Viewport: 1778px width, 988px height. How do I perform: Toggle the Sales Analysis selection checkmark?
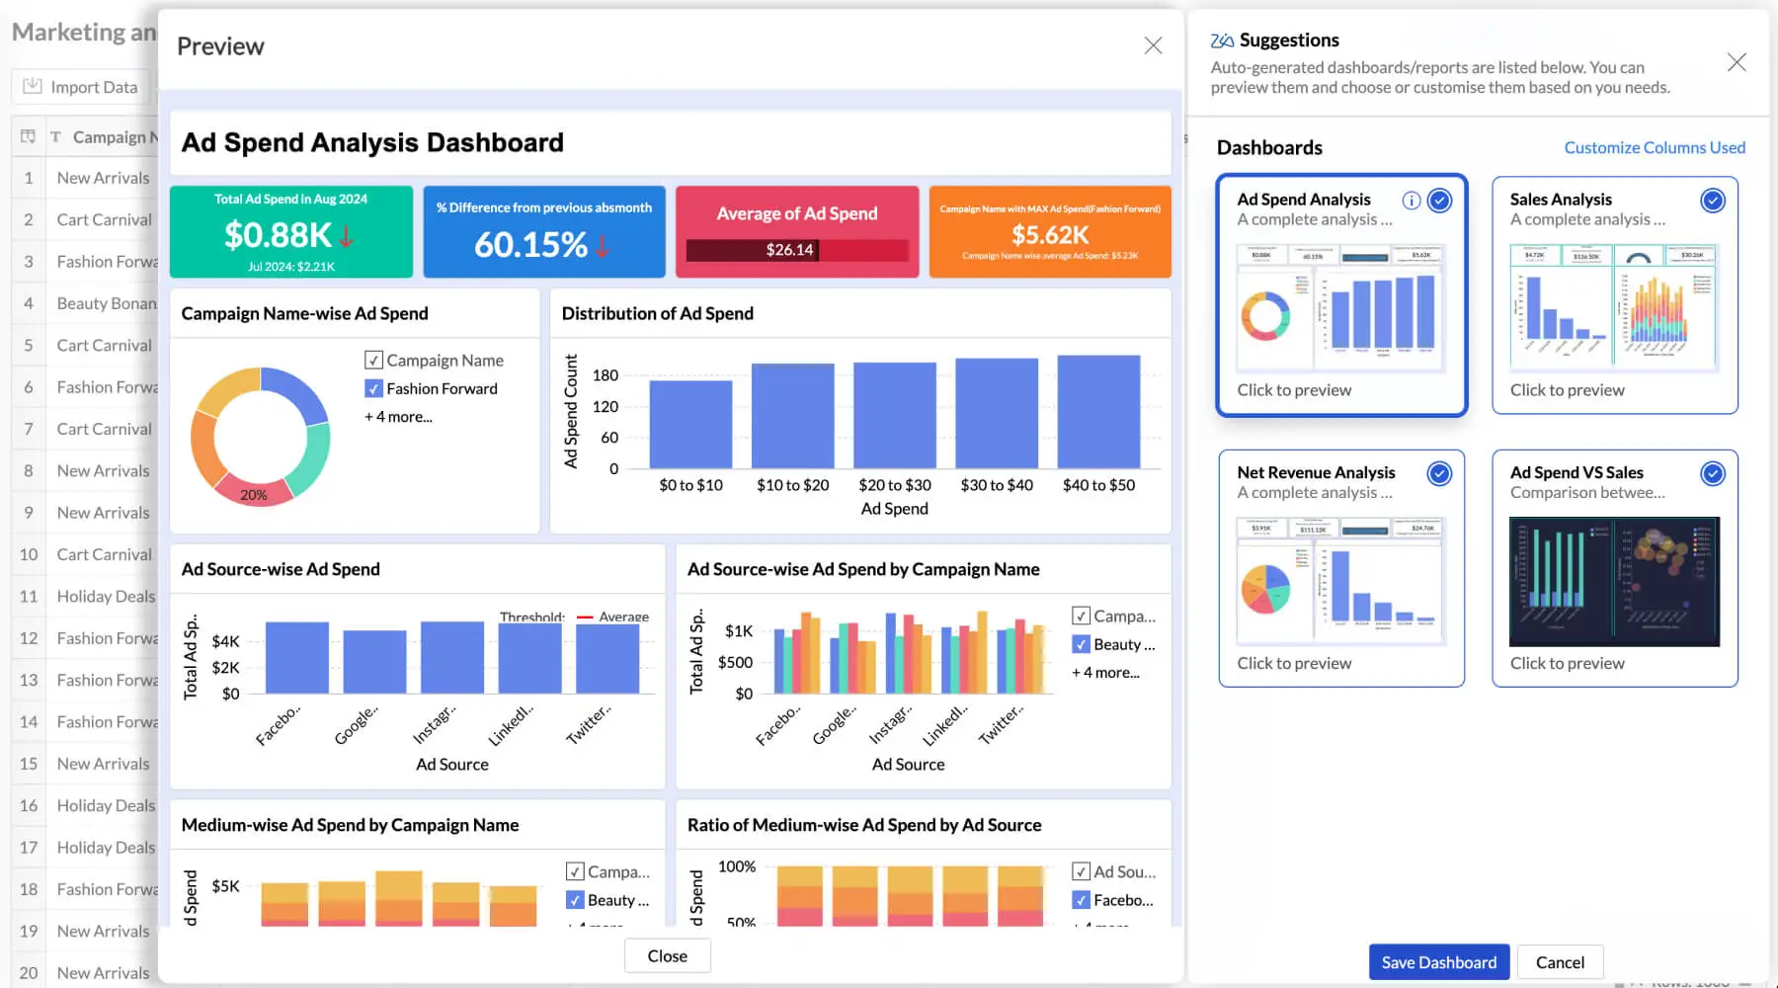tap(1713, 201)
